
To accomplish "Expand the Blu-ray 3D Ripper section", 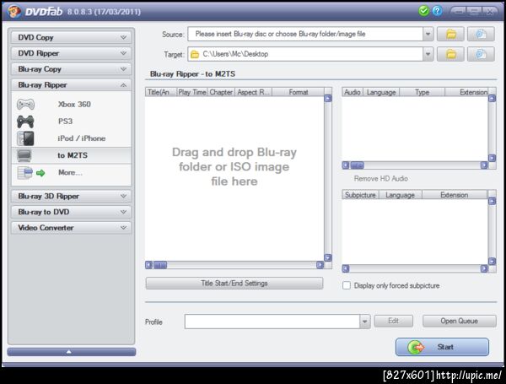I will click(x=71, y=196).
